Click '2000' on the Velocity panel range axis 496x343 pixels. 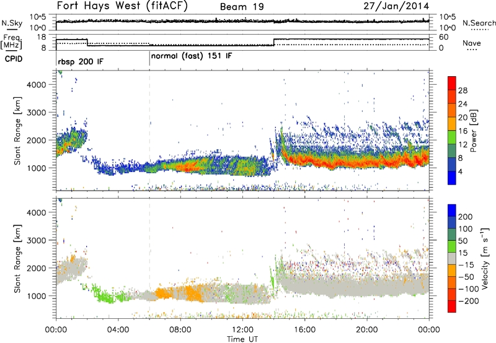pyautogui.click(x=37, y=268)
